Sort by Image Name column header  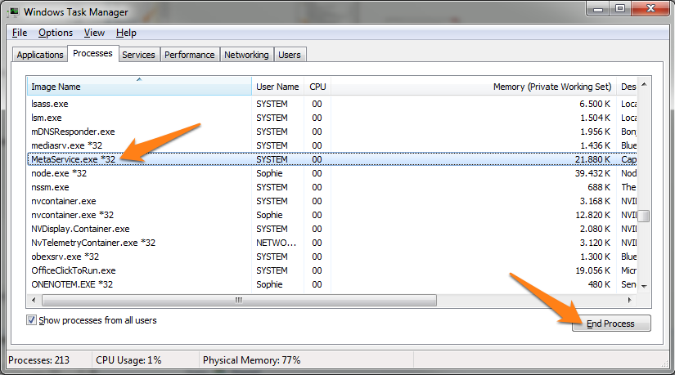tap(139, 86)
